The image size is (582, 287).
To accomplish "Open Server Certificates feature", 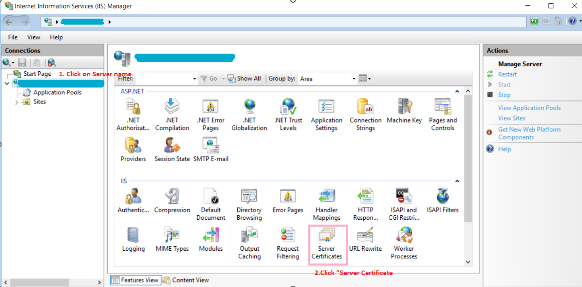I will tap(327, 242).
